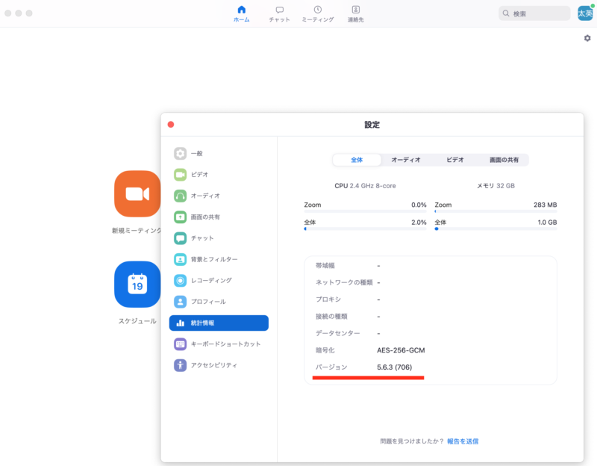The width and height of the screenshot is (597, 466).
Task: Open the blue スケジュール calendar icon
Action: click(x=137, y=285)
